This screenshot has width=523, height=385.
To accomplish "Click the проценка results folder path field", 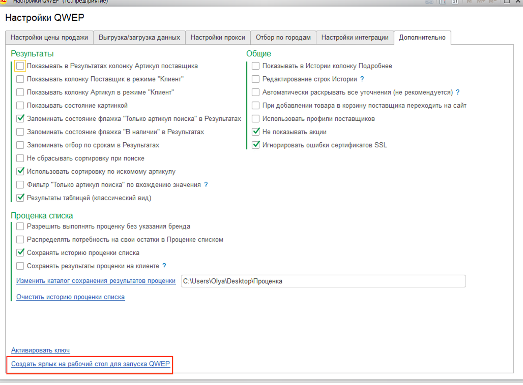I will pos(323,281).
